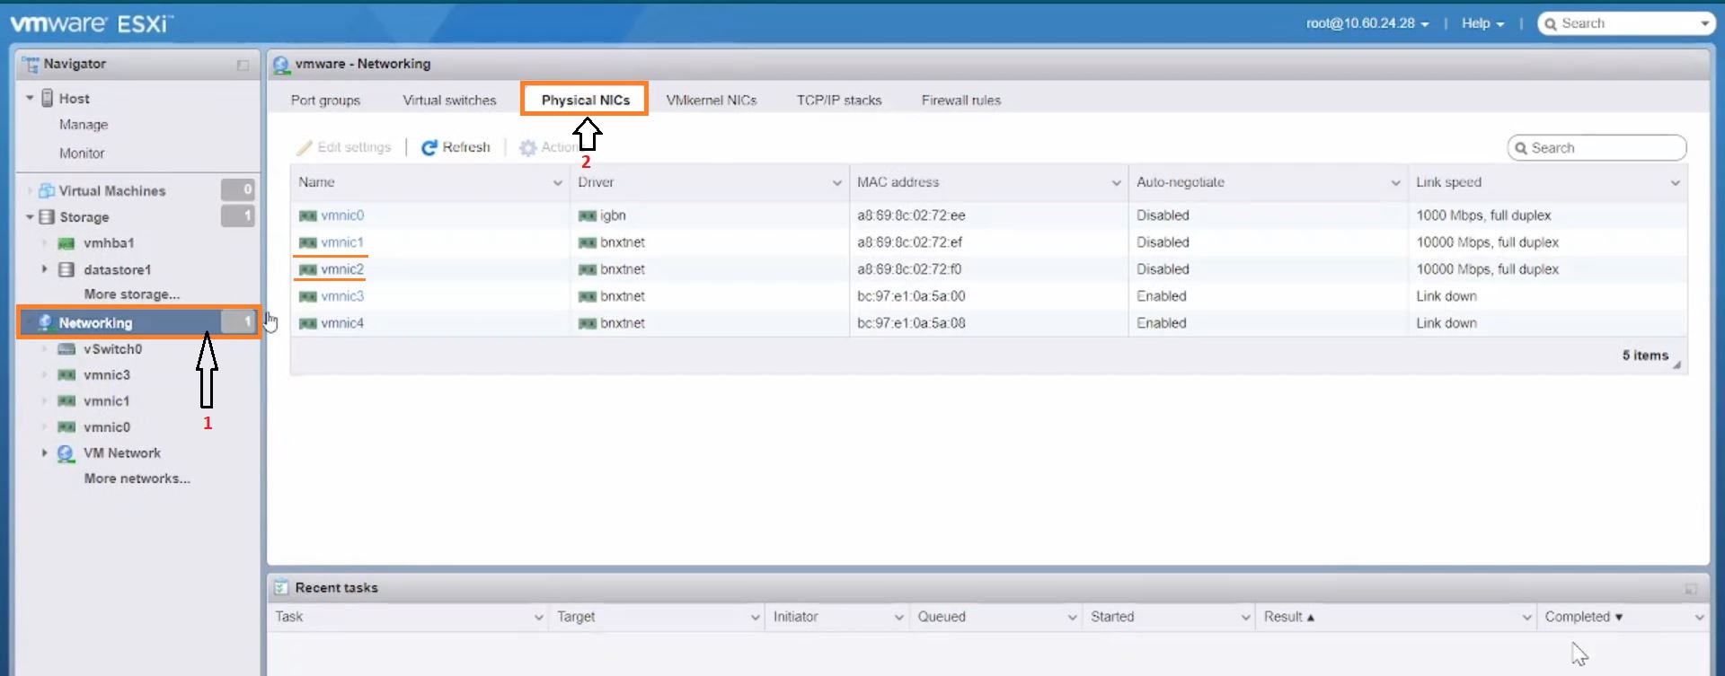
Task: Click the igbn driver icon
Action: (x=588, y=215)
